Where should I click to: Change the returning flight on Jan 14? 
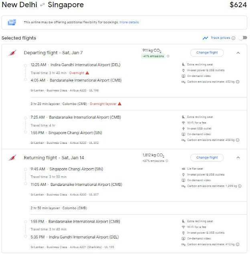[207, 157]
